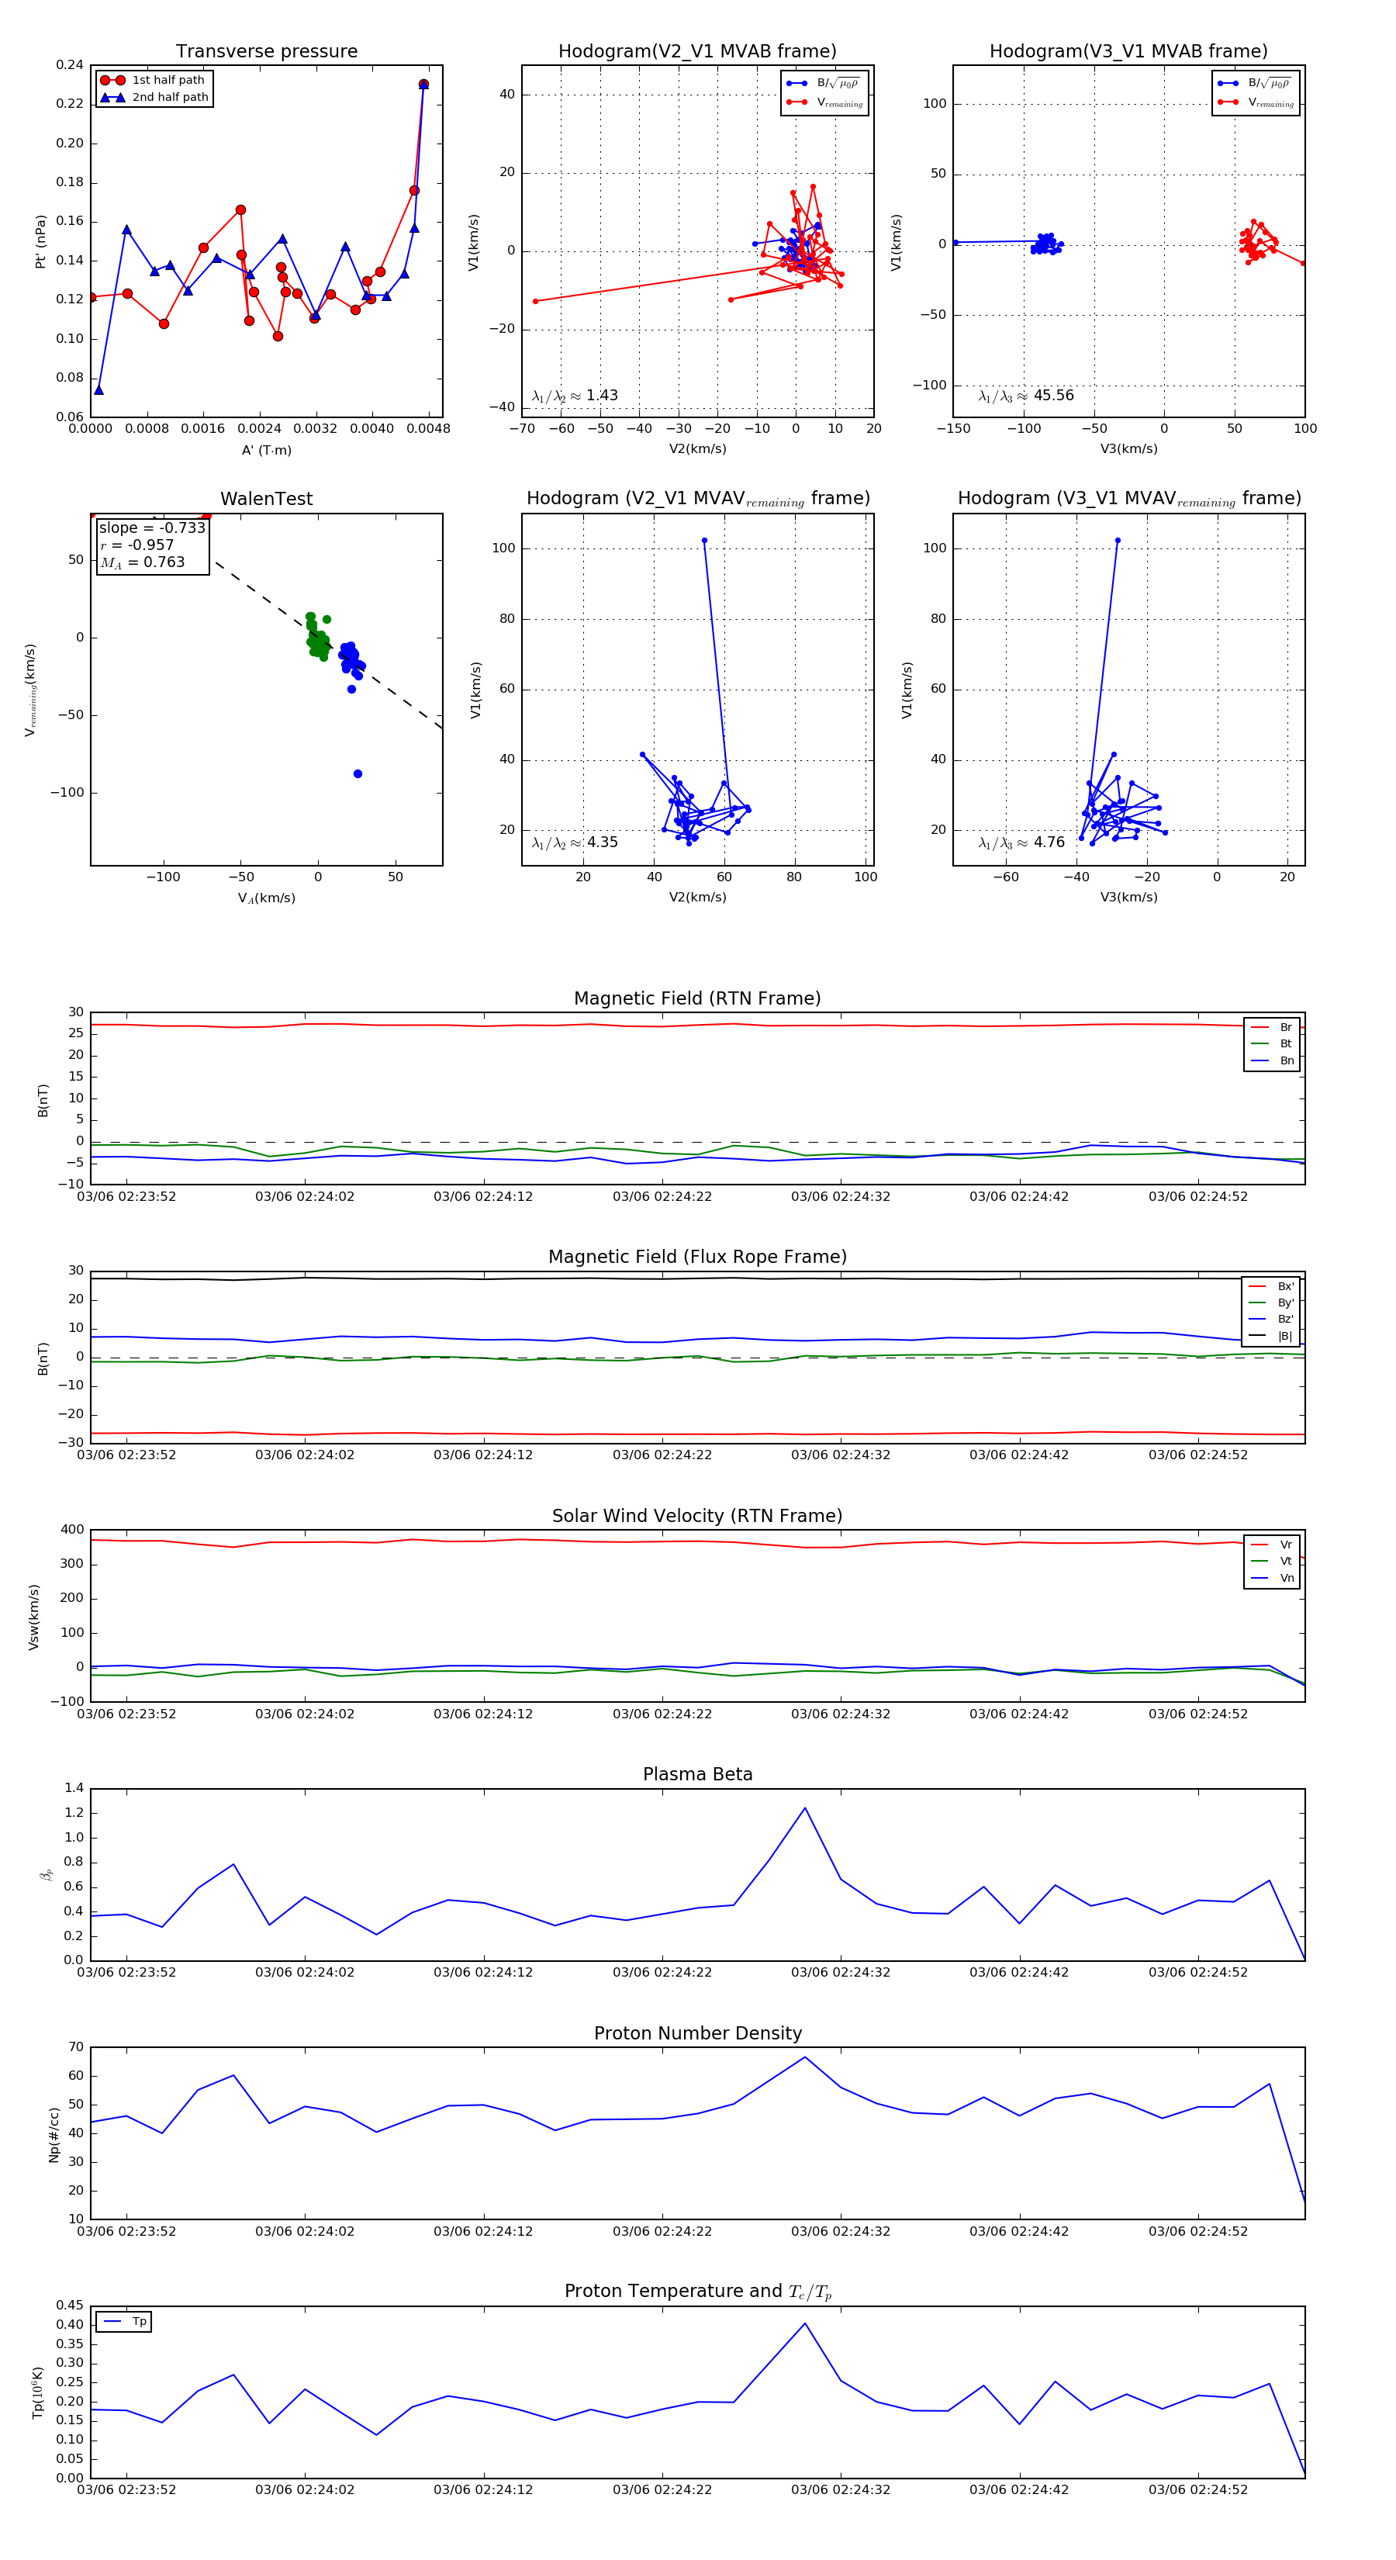Click the 'Np(#/cc)' axis label
Image resolution: width=1396 pixels, height=2560 pixels.
[x=54, y=2135]
